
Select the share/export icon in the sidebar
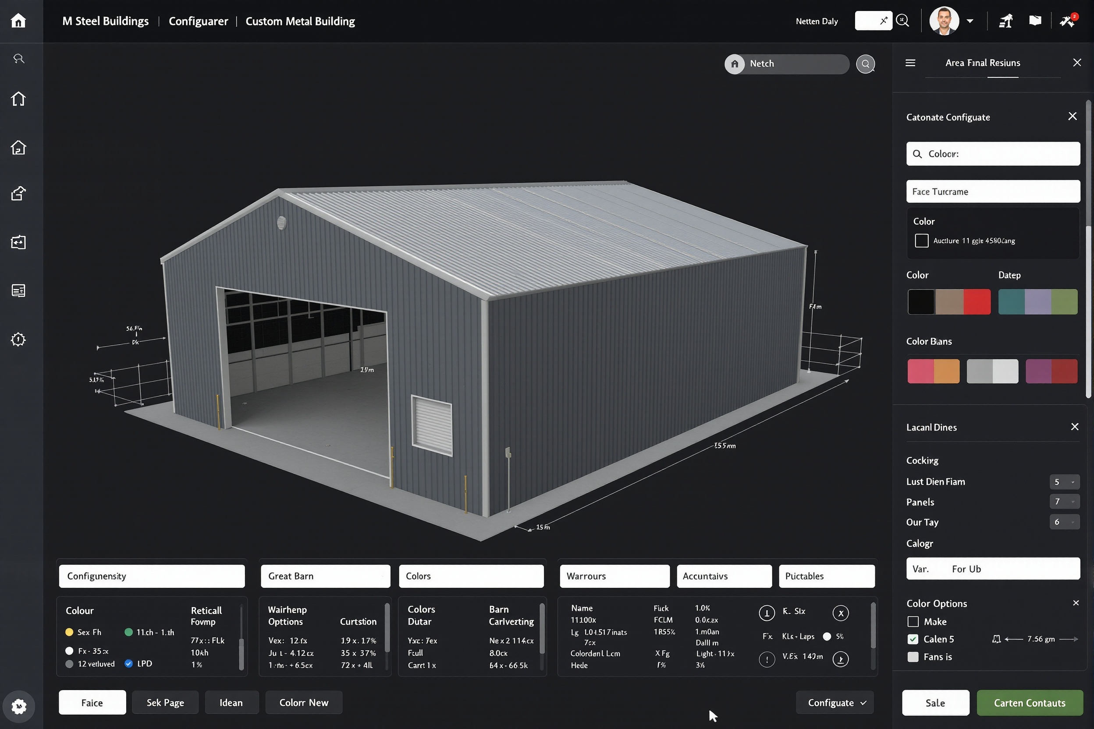click(x=18, y=193)
